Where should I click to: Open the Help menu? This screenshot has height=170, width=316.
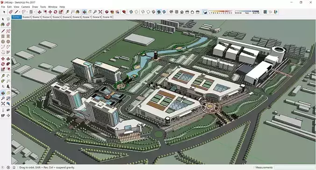click(62, 7)
